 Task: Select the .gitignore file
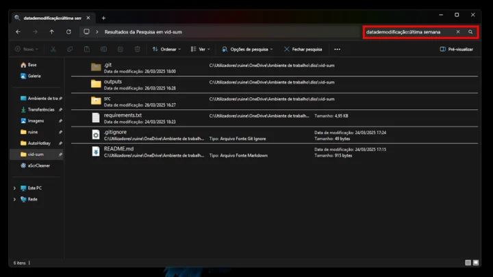coord(275,135)
